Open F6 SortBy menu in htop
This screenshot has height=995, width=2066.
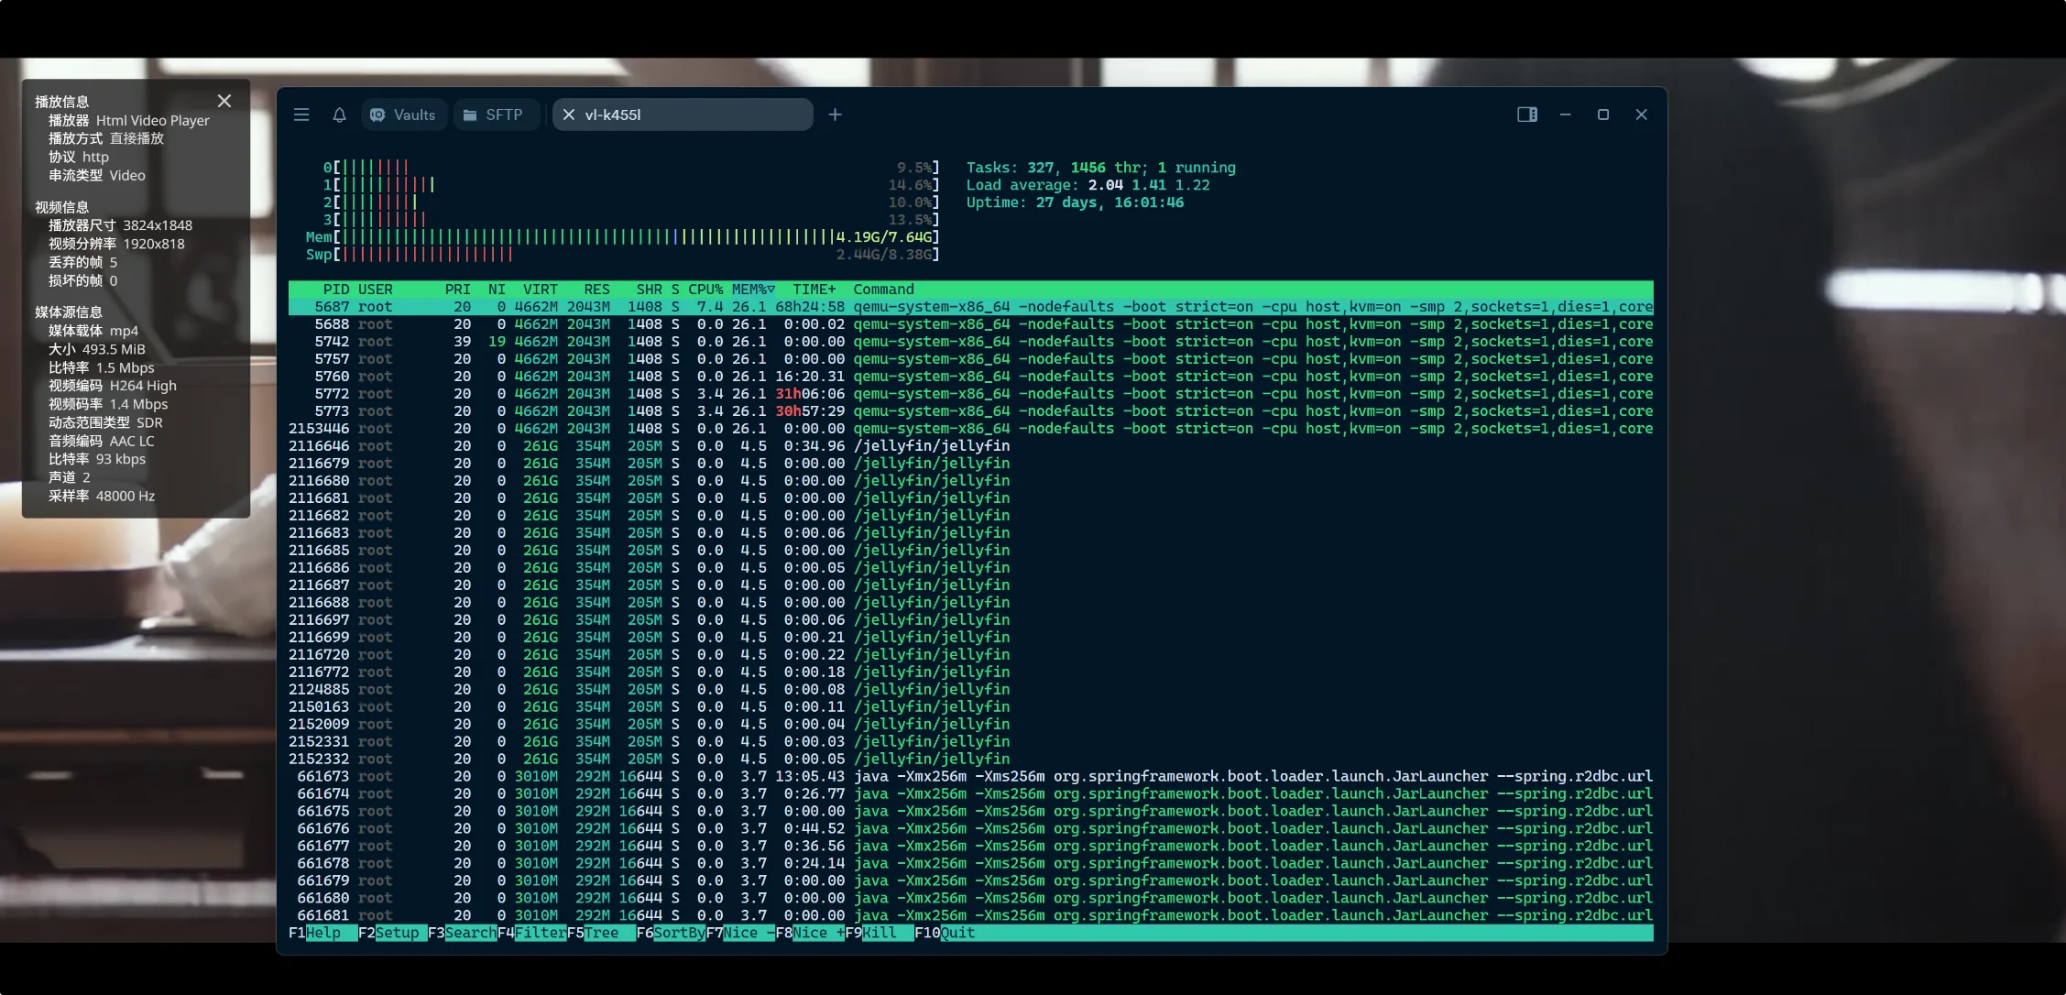pos(679,933)
